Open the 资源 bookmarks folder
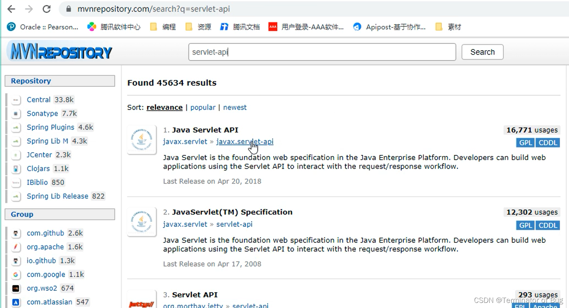Image resolution: width=569 pixels, height=308 pixels. pos(198,27)
